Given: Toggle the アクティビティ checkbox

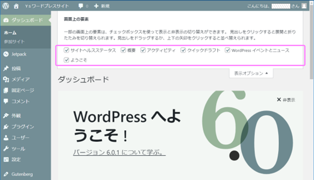Looking at the screenshot, I should (x=143, y=50).
